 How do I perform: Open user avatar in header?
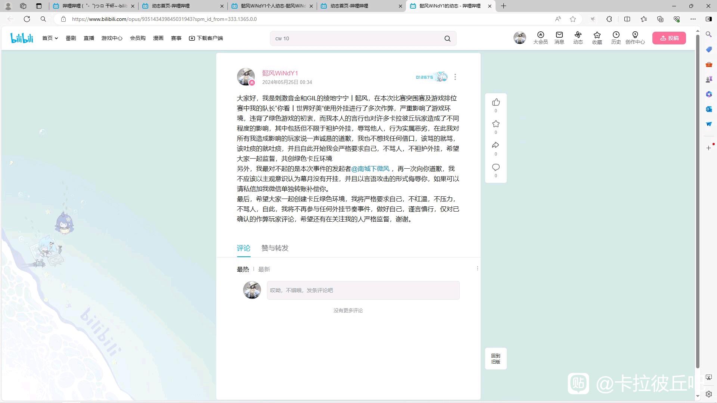pyautogui.click(x=520, y=38)
